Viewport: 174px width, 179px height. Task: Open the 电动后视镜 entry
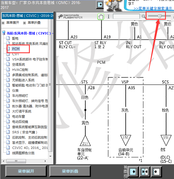[20, 122]
